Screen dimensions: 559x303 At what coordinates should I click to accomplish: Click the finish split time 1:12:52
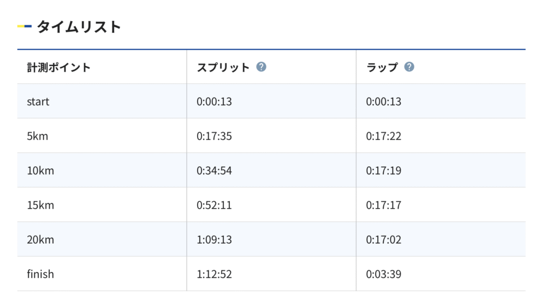tap(214, 274)
